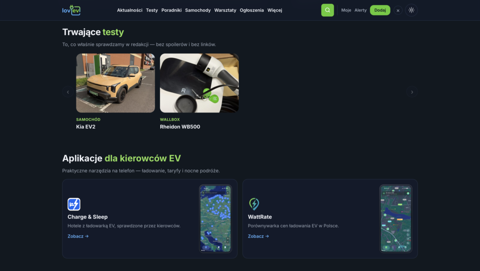This screenshot has height=271, width=480.
Task: Click the SAMOCHÓD category label
Action: 88,120
